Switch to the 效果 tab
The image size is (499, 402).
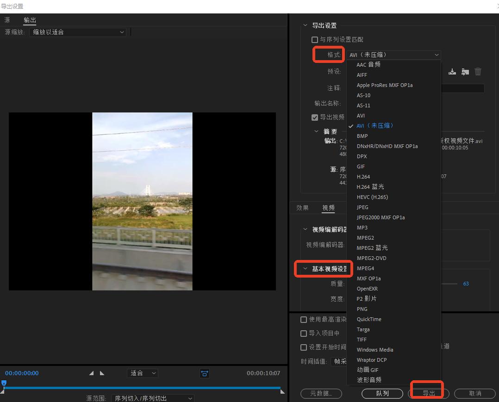[302, 208]
